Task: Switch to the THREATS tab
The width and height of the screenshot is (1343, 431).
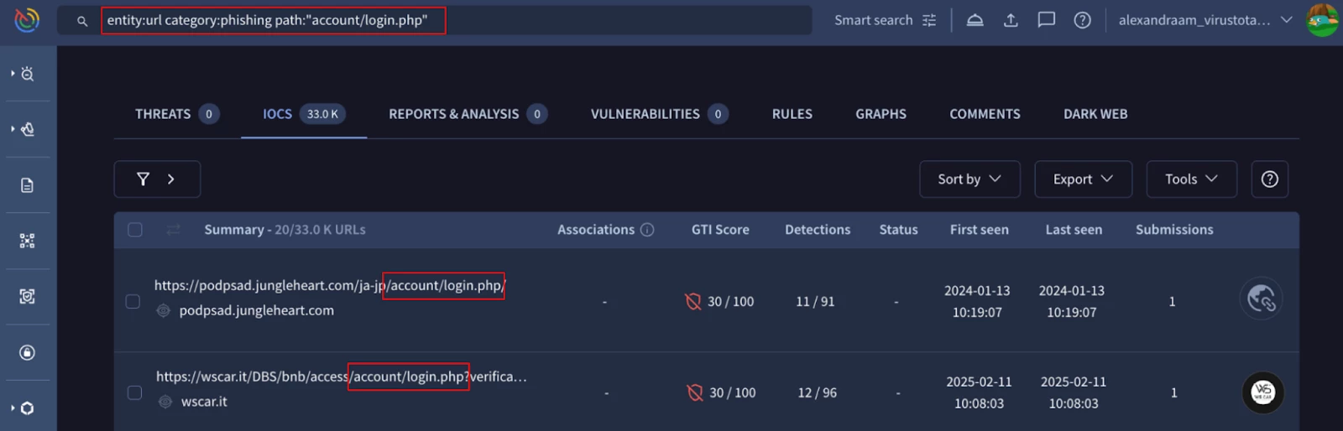Action: pyautogui.click(x=177, y=114)
